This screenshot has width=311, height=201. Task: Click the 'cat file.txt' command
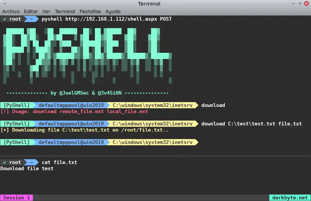coord(59,162)
